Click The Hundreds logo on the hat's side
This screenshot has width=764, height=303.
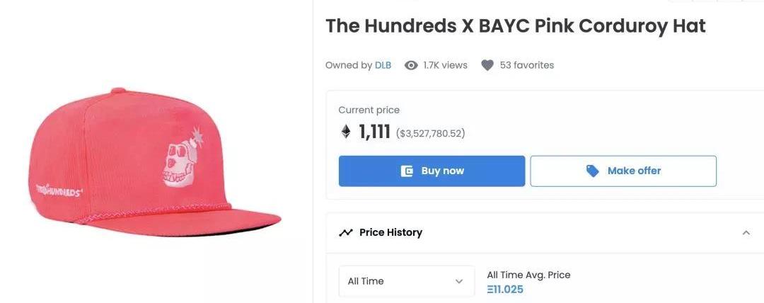(59, 192)
